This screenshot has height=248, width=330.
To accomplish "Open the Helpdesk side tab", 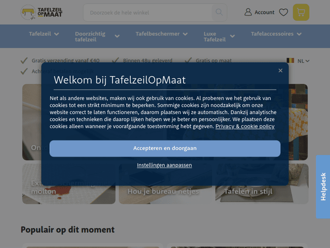I will pos(323,187).
